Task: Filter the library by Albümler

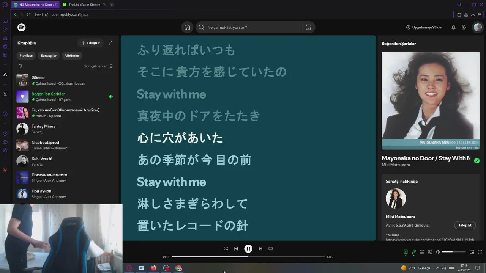Action: pyautogui.click(x=72, y=56)
